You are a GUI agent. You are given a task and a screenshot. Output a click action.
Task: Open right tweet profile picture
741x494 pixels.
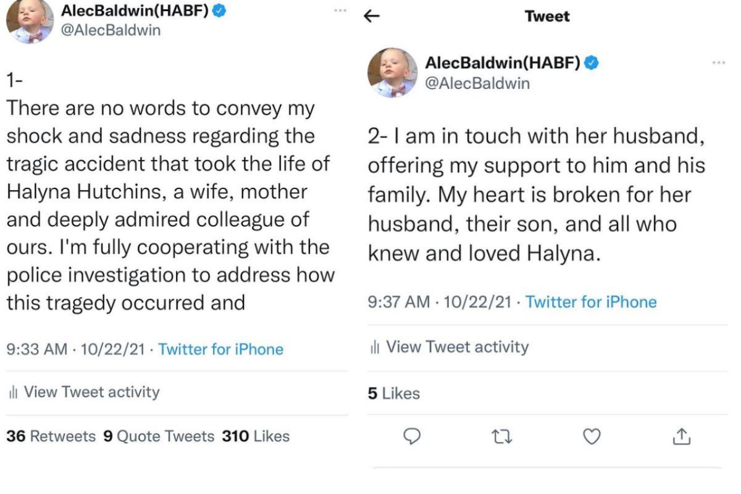click(x=392, y=73)
